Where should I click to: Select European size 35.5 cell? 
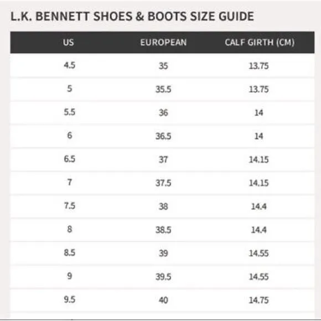coord(163,89)
